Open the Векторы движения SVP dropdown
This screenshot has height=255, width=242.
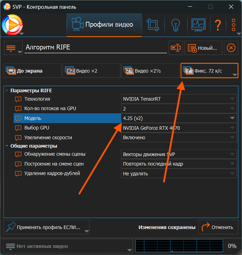pos(179,154)
